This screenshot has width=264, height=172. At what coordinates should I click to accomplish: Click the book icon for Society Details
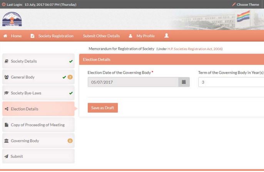pyautogui.click(x=7, y=61)
